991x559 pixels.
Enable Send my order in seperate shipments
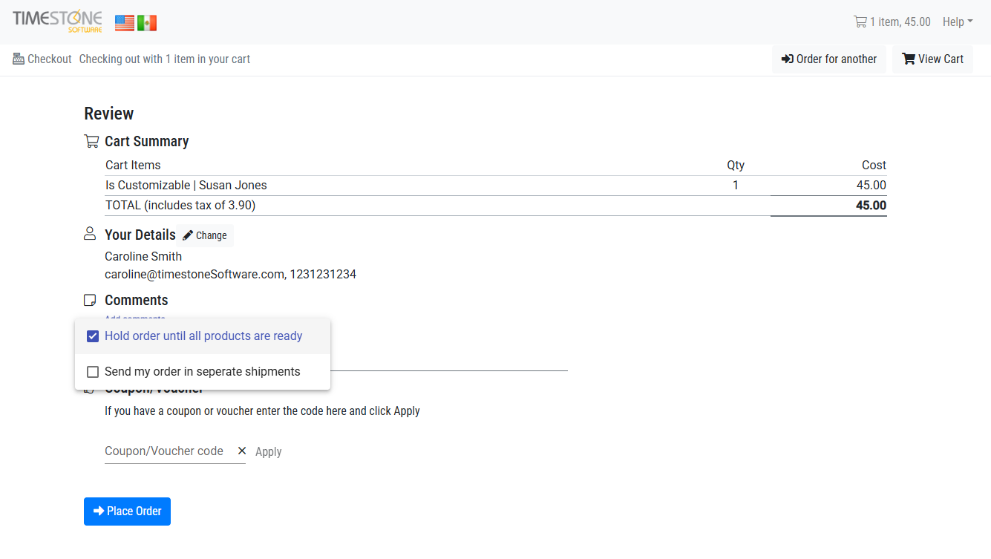pos(93,371)
